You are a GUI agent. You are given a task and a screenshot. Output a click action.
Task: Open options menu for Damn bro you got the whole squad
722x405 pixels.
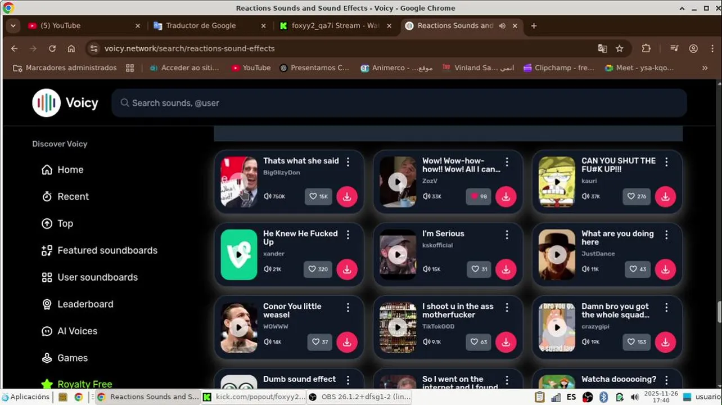pyautogui.click(x=666, y=308)
